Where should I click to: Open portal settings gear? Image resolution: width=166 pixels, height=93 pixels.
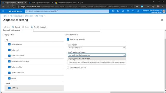point(128,11)
